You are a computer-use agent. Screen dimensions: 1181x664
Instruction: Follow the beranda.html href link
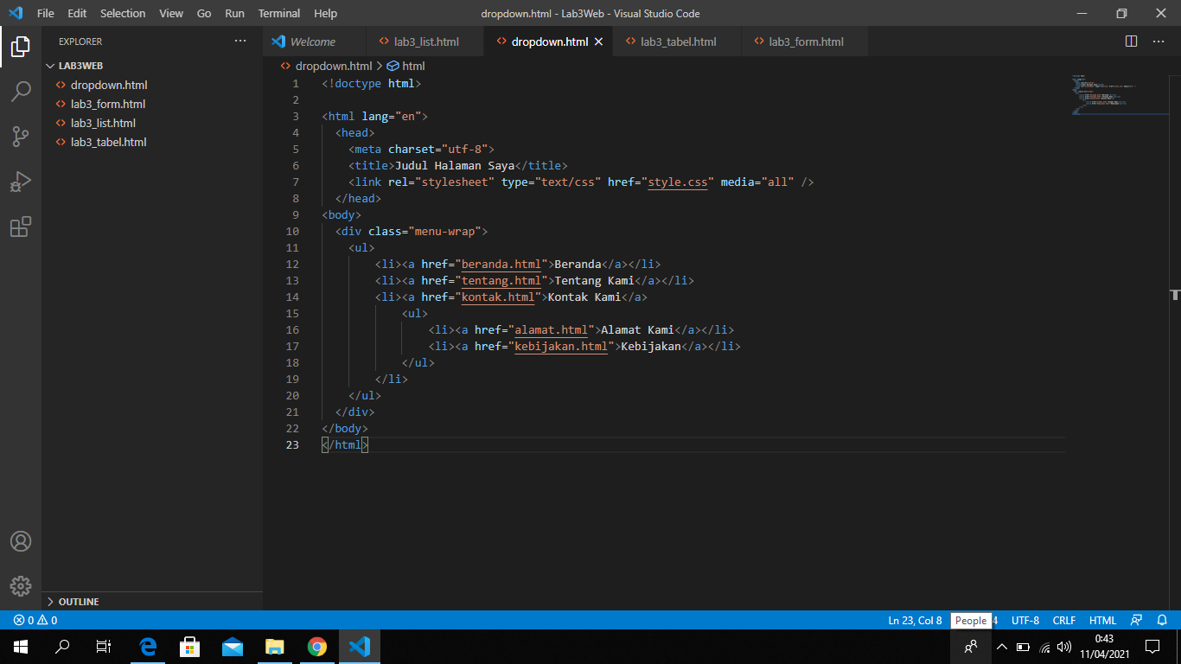501,264
